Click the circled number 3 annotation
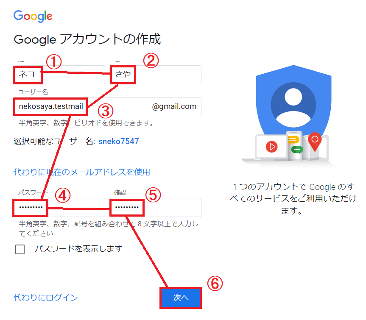 pos(106,111)
